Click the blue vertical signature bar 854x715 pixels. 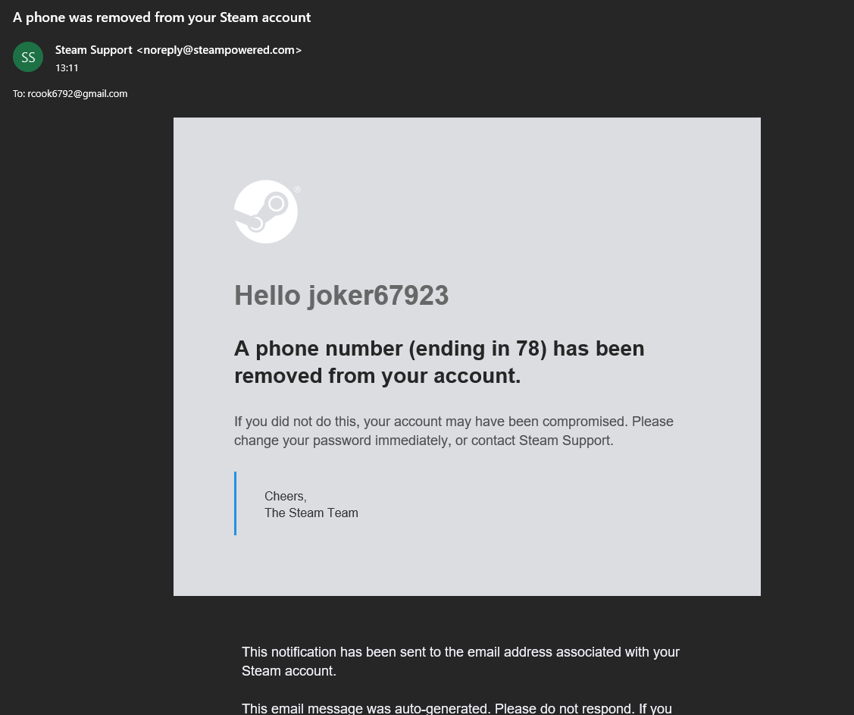click(236, 503)
